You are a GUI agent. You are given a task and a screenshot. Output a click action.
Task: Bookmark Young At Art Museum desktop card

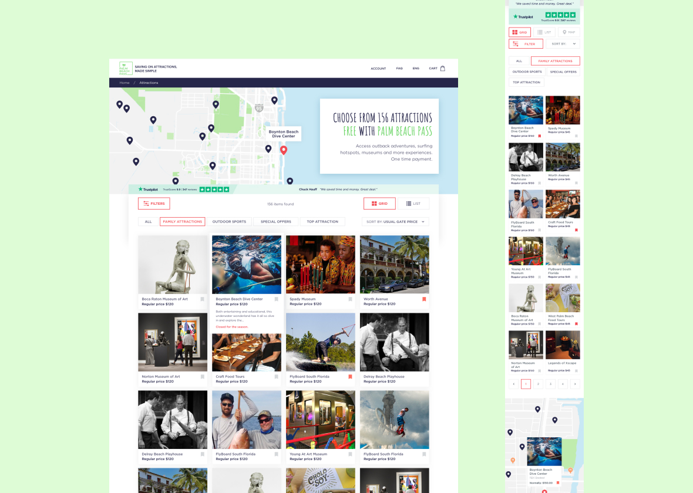pyautogui.click(x=350, y=454)
